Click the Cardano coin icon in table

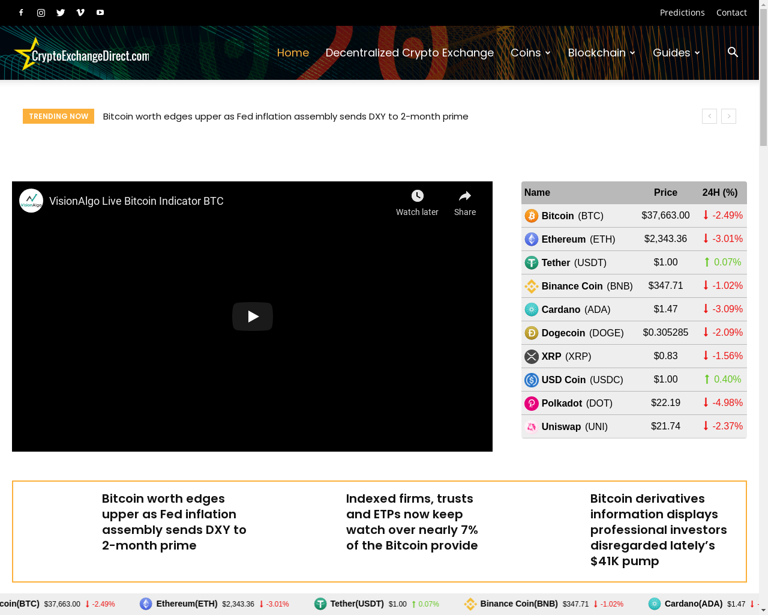[x=532, y=309]
